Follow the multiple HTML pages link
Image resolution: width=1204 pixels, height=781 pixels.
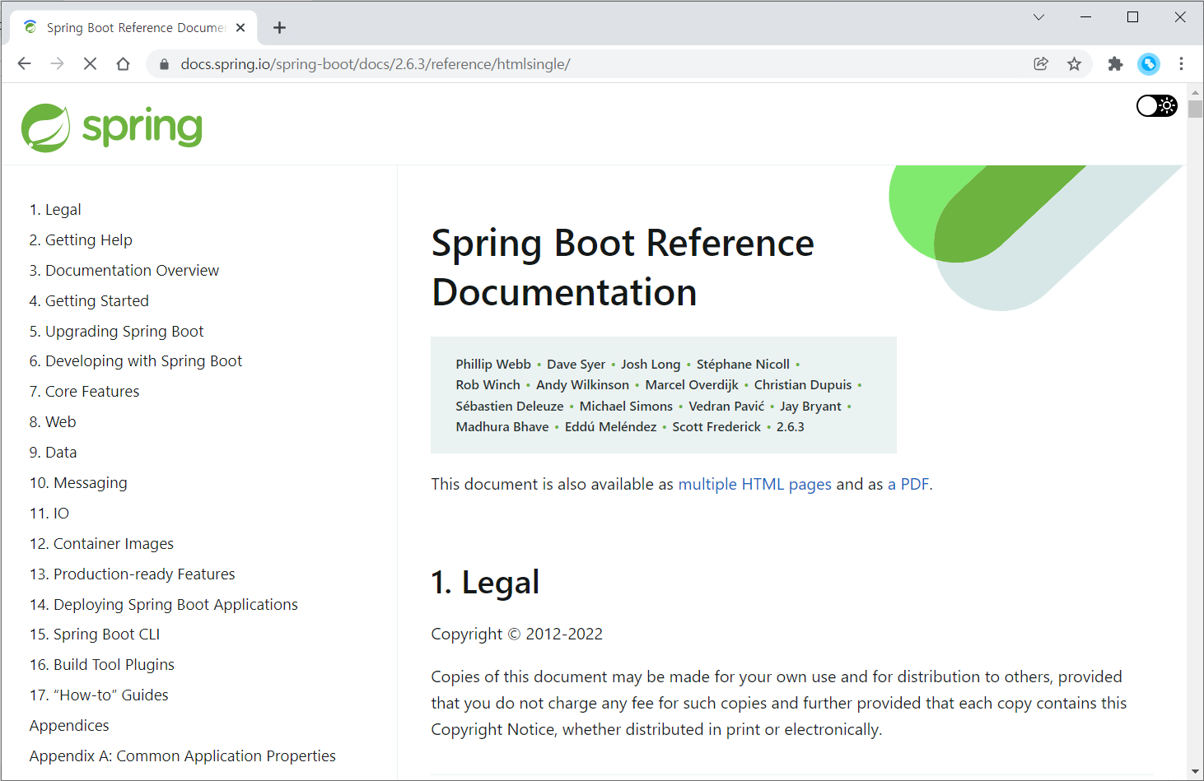[x=754, y=484]
